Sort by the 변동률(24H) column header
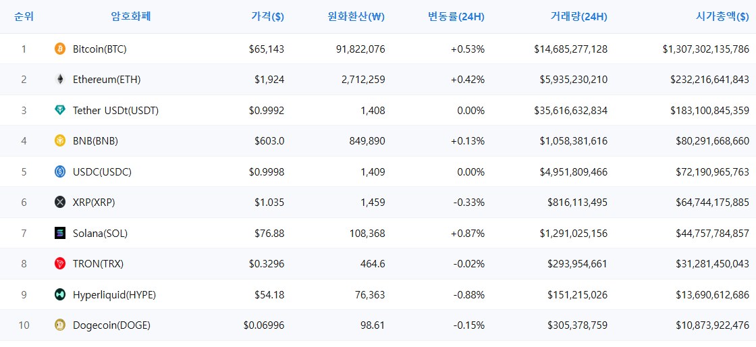This screenshot has width=756, height=347. pos(456,17)
